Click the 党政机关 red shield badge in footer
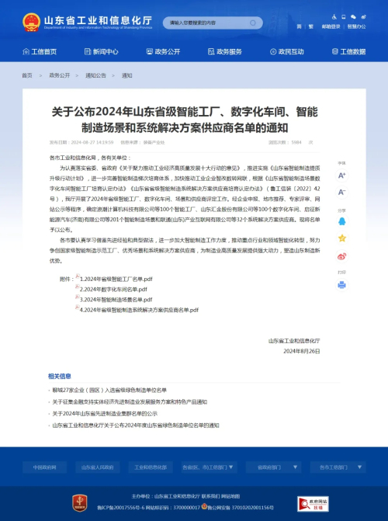Viewport: 388px width, 521px height. [80, 503]
